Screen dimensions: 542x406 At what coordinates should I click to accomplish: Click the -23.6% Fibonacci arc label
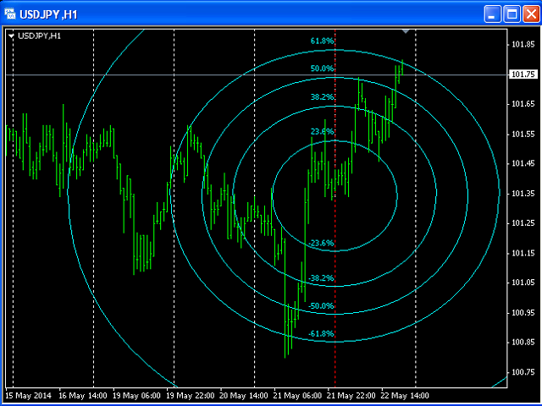pyautogui.click(x=321, y=243)
